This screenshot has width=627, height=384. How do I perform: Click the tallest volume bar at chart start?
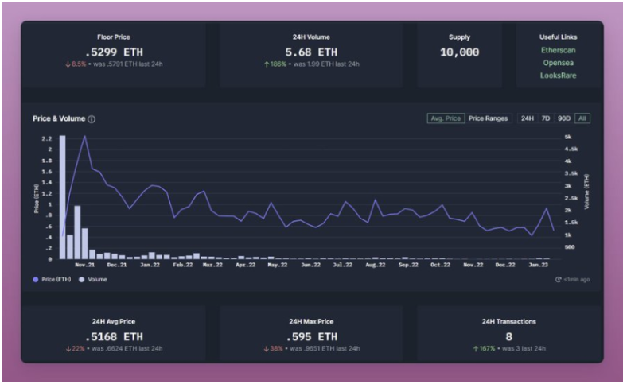tap(62, 197)
